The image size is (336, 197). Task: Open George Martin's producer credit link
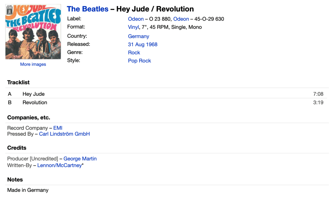(x=80, y=159)
